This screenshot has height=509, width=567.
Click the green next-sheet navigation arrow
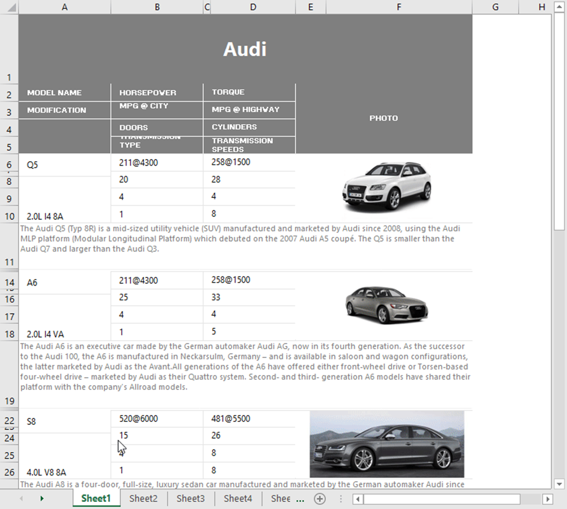click(x=42, y=499)
